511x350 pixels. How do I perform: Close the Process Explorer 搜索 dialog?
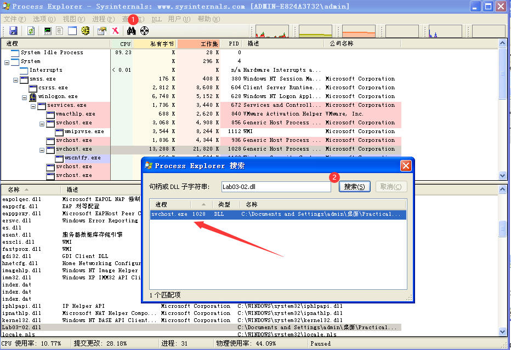click(406, 166)
